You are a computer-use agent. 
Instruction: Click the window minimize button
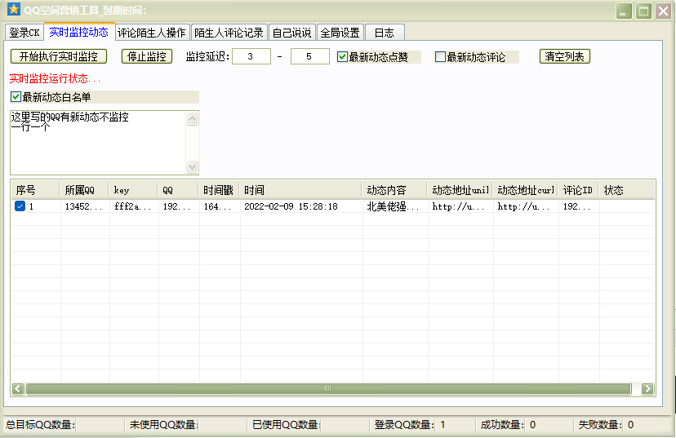625,11
